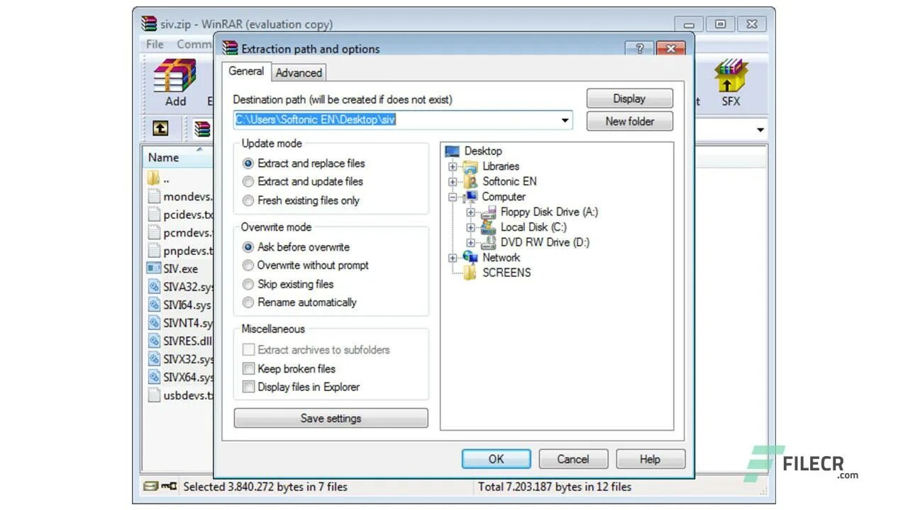Expand the Softonic EN tree node
The image size is (908, 510).
453,181
